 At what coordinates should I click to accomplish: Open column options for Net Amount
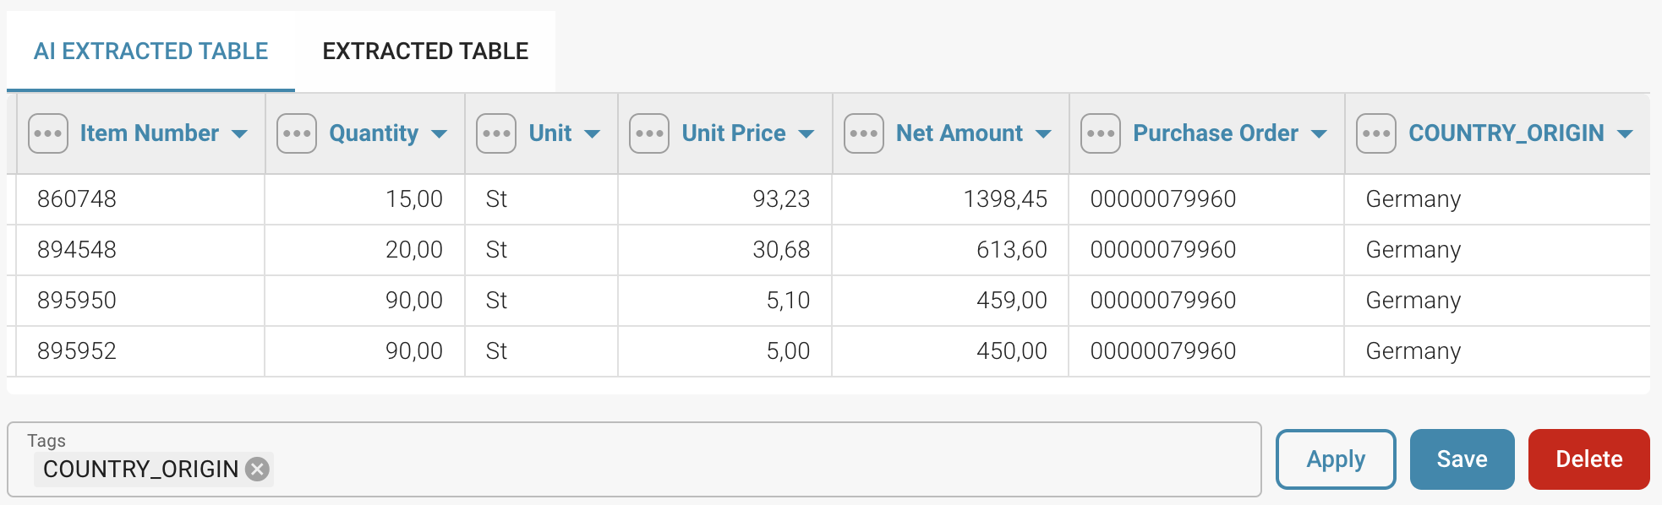865,133
